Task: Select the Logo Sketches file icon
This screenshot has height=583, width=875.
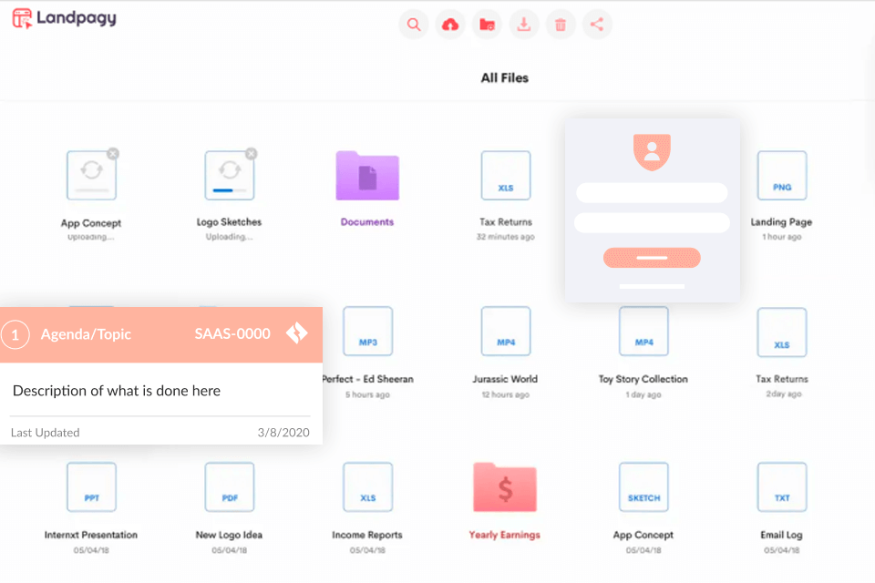Action: tap(230, 175)
